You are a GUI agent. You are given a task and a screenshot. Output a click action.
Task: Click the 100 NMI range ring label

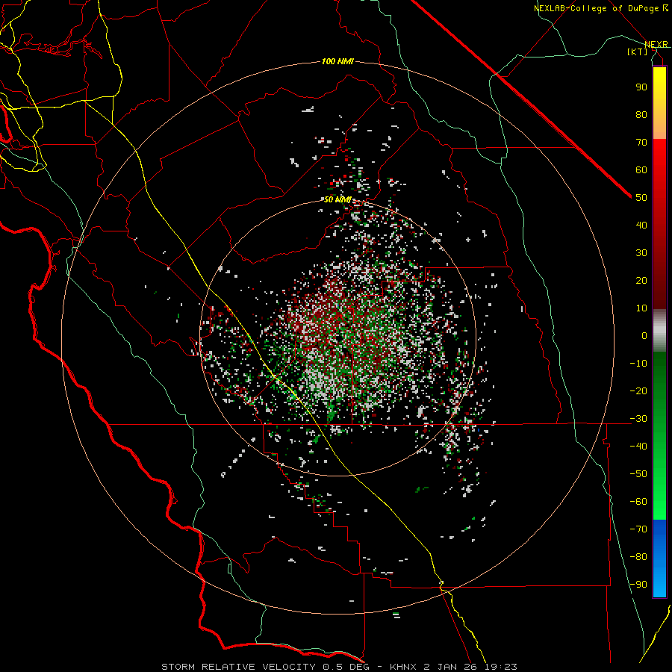[337, 62]
